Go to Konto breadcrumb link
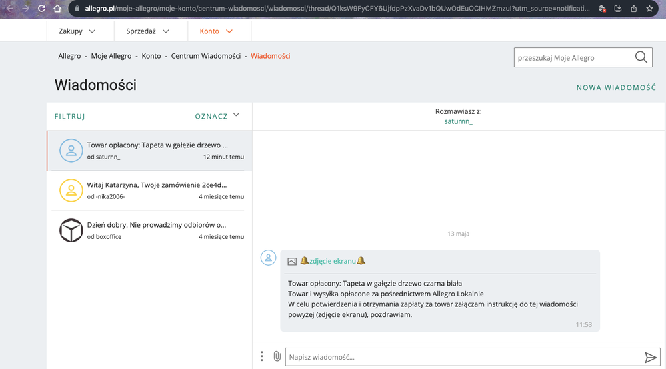The width and height of the screenshot is (666, 369). tap(151, 55)
